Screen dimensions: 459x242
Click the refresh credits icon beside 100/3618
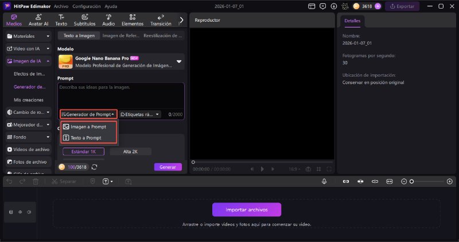pyautogui.click(x=94, y=167)
